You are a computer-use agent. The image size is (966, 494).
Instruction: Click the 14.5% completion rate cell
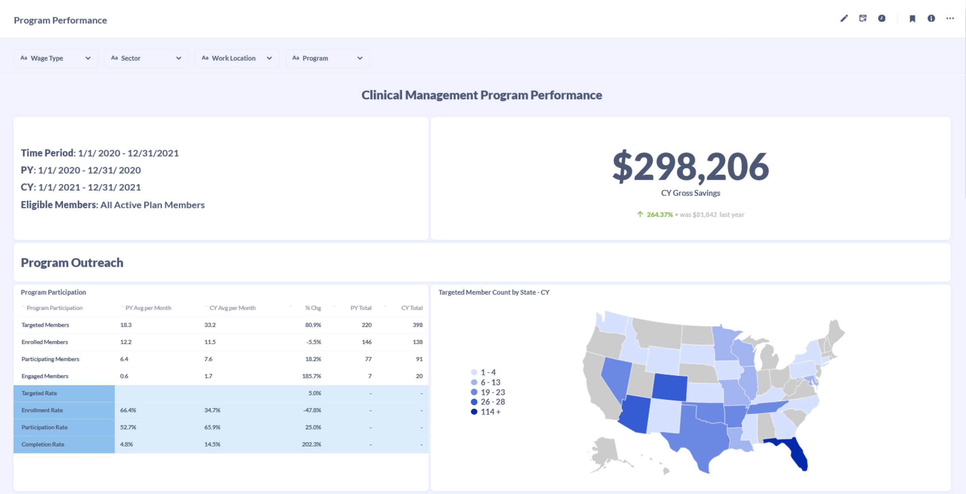pyautogui.click(x=212, y=444)
